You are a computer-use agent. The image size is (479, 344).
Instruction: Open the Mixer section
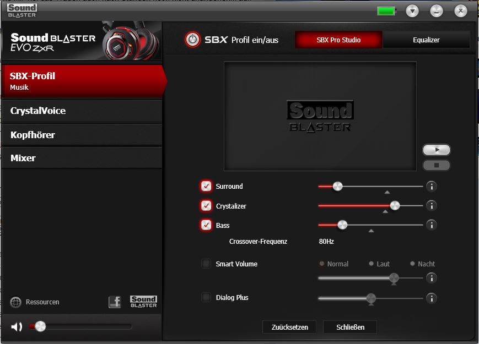[82, 158]
